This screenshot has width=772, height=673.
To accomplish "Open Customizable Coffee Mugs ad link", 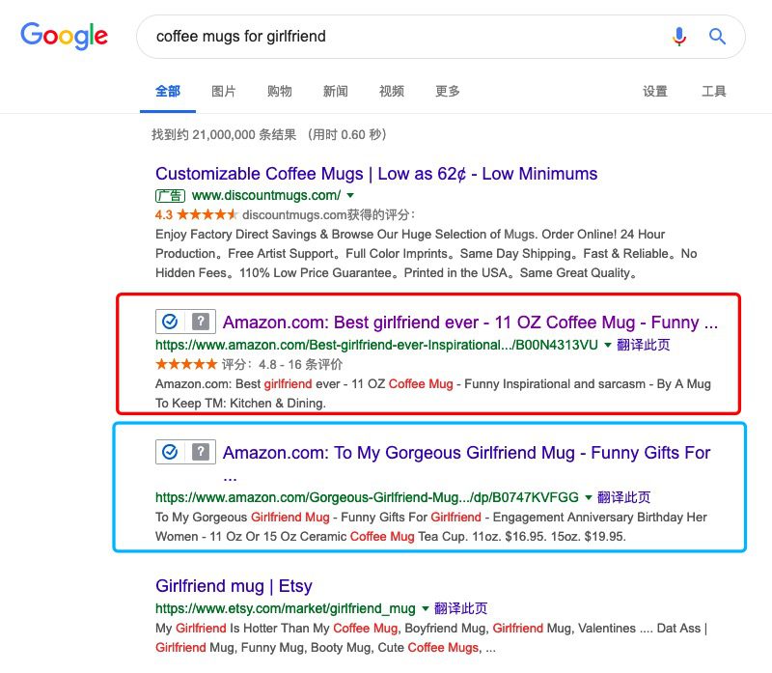I will pyautogui.click(x=376, y=174).
